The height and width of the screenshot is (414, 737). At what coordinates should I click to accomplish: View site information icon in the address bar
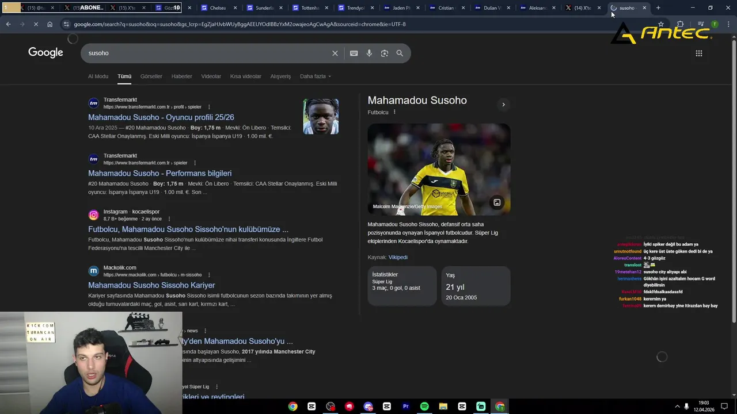pyautogui.click(x=66, y=24)
